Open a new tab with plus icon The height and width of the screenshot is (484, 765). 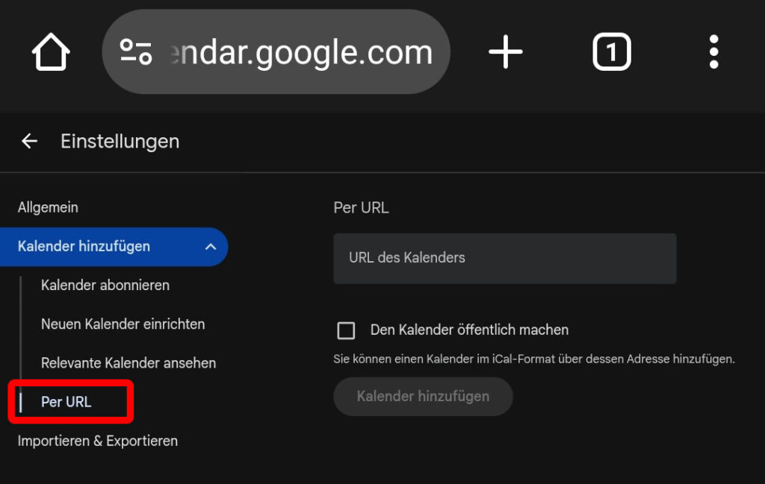[x=506, y=51]
